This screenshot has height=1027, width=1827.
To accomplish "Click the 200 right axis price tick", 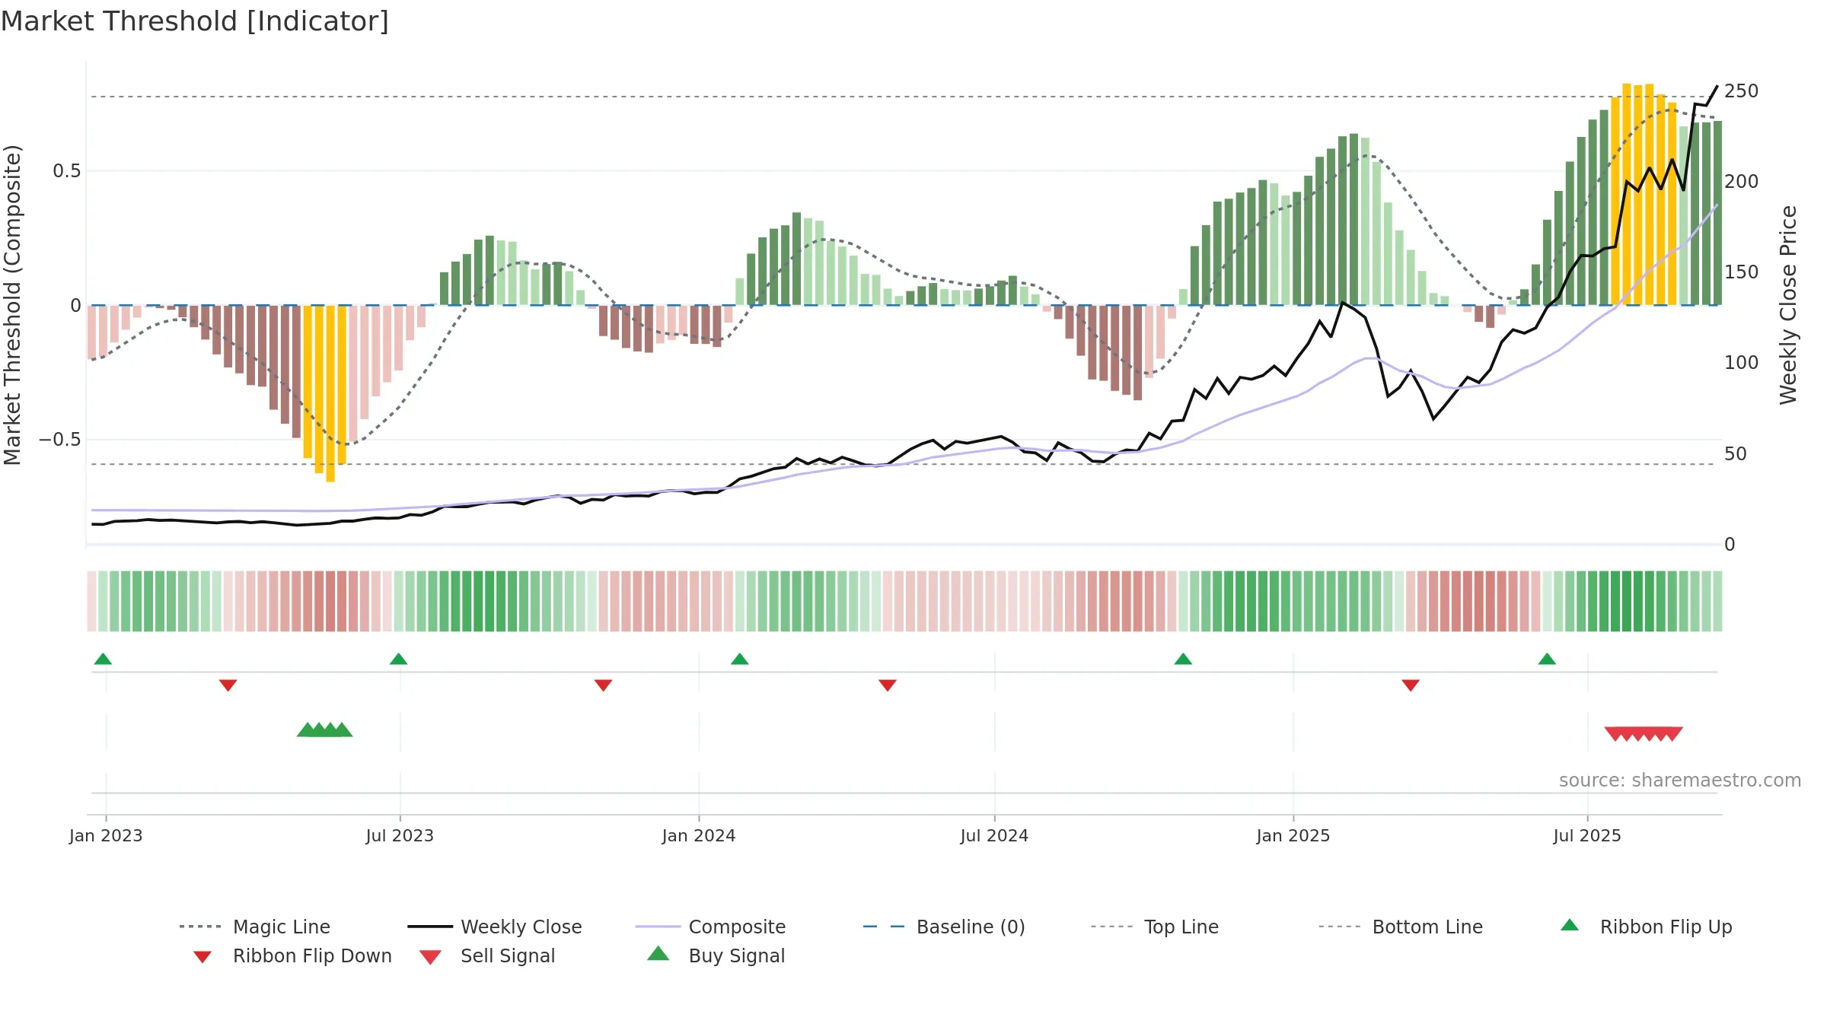I will 1742,182.
